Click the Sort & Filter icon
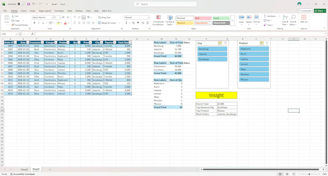 coord(285,17)
